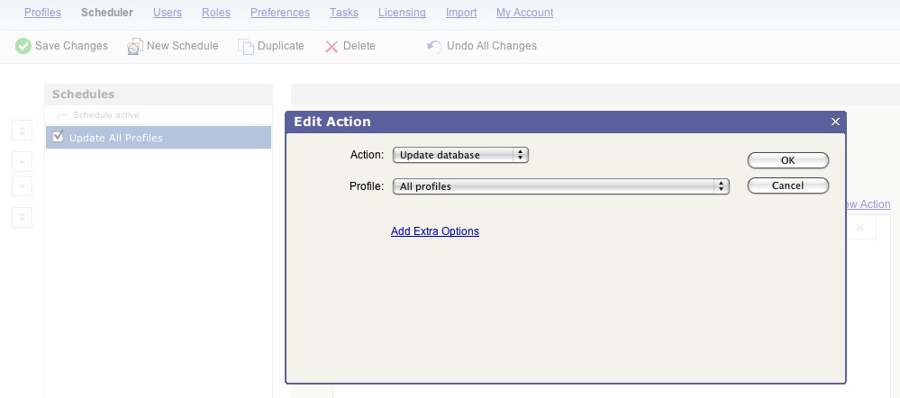The height and width of the screenshot is (398, 900).
Task: Cancel the Edit Action dialog
Action: pos(787,185)
